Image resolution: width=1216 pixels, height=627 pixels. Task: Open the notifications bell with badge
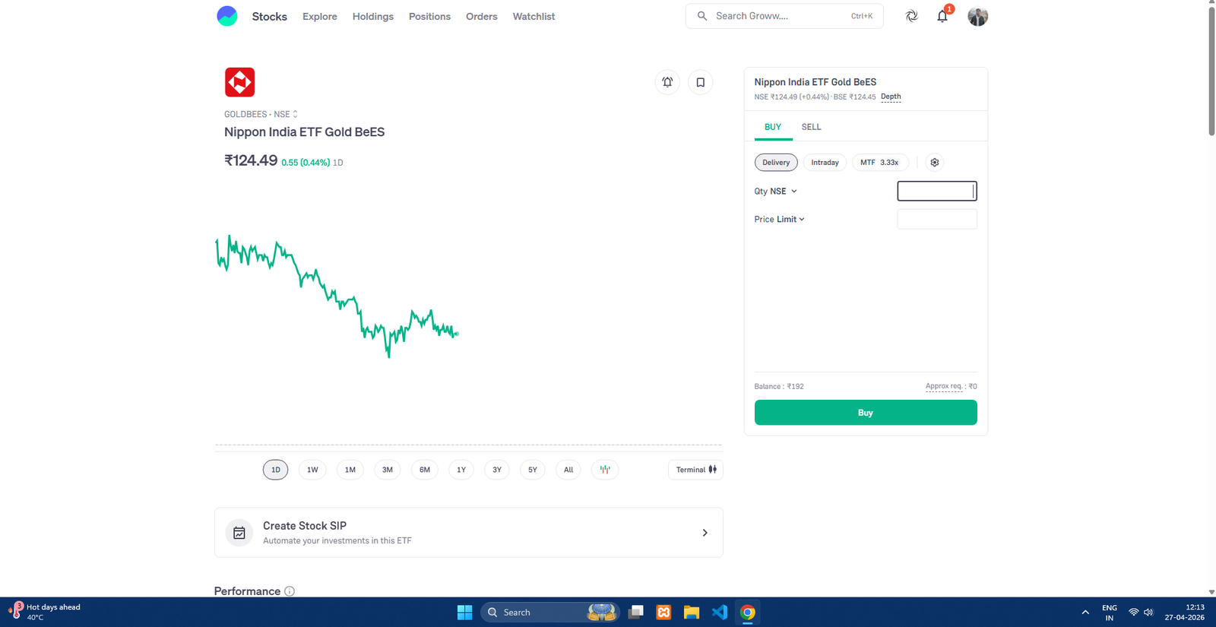pos(943,15)
